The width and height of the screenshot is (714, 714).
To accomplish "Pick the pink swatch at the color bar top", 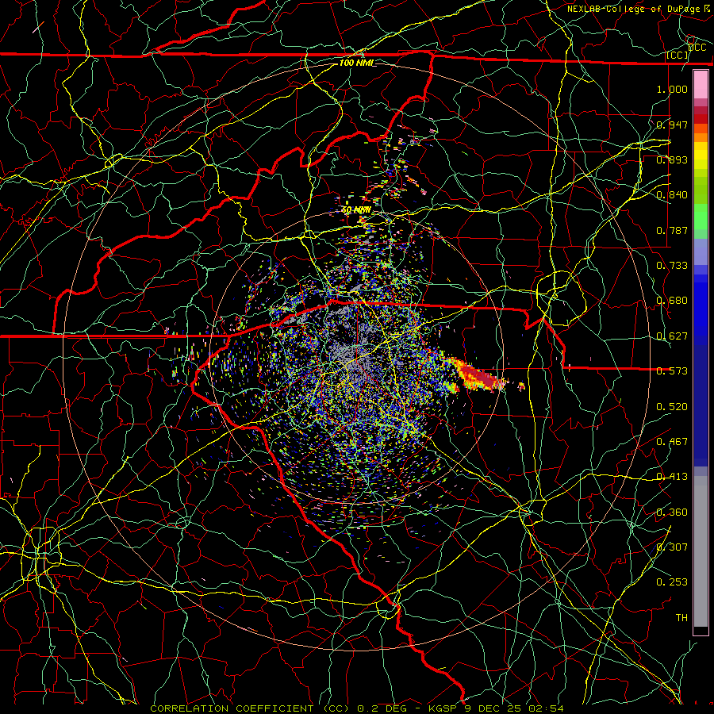I will pyautogui.click(x=701, y=85).
